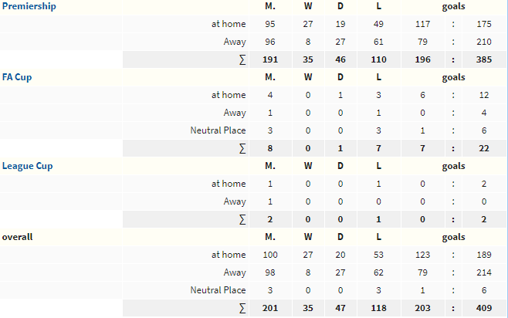The image size is (508, 318).
Task: Open the FA Cup competition link
Action: coord(17,77)
